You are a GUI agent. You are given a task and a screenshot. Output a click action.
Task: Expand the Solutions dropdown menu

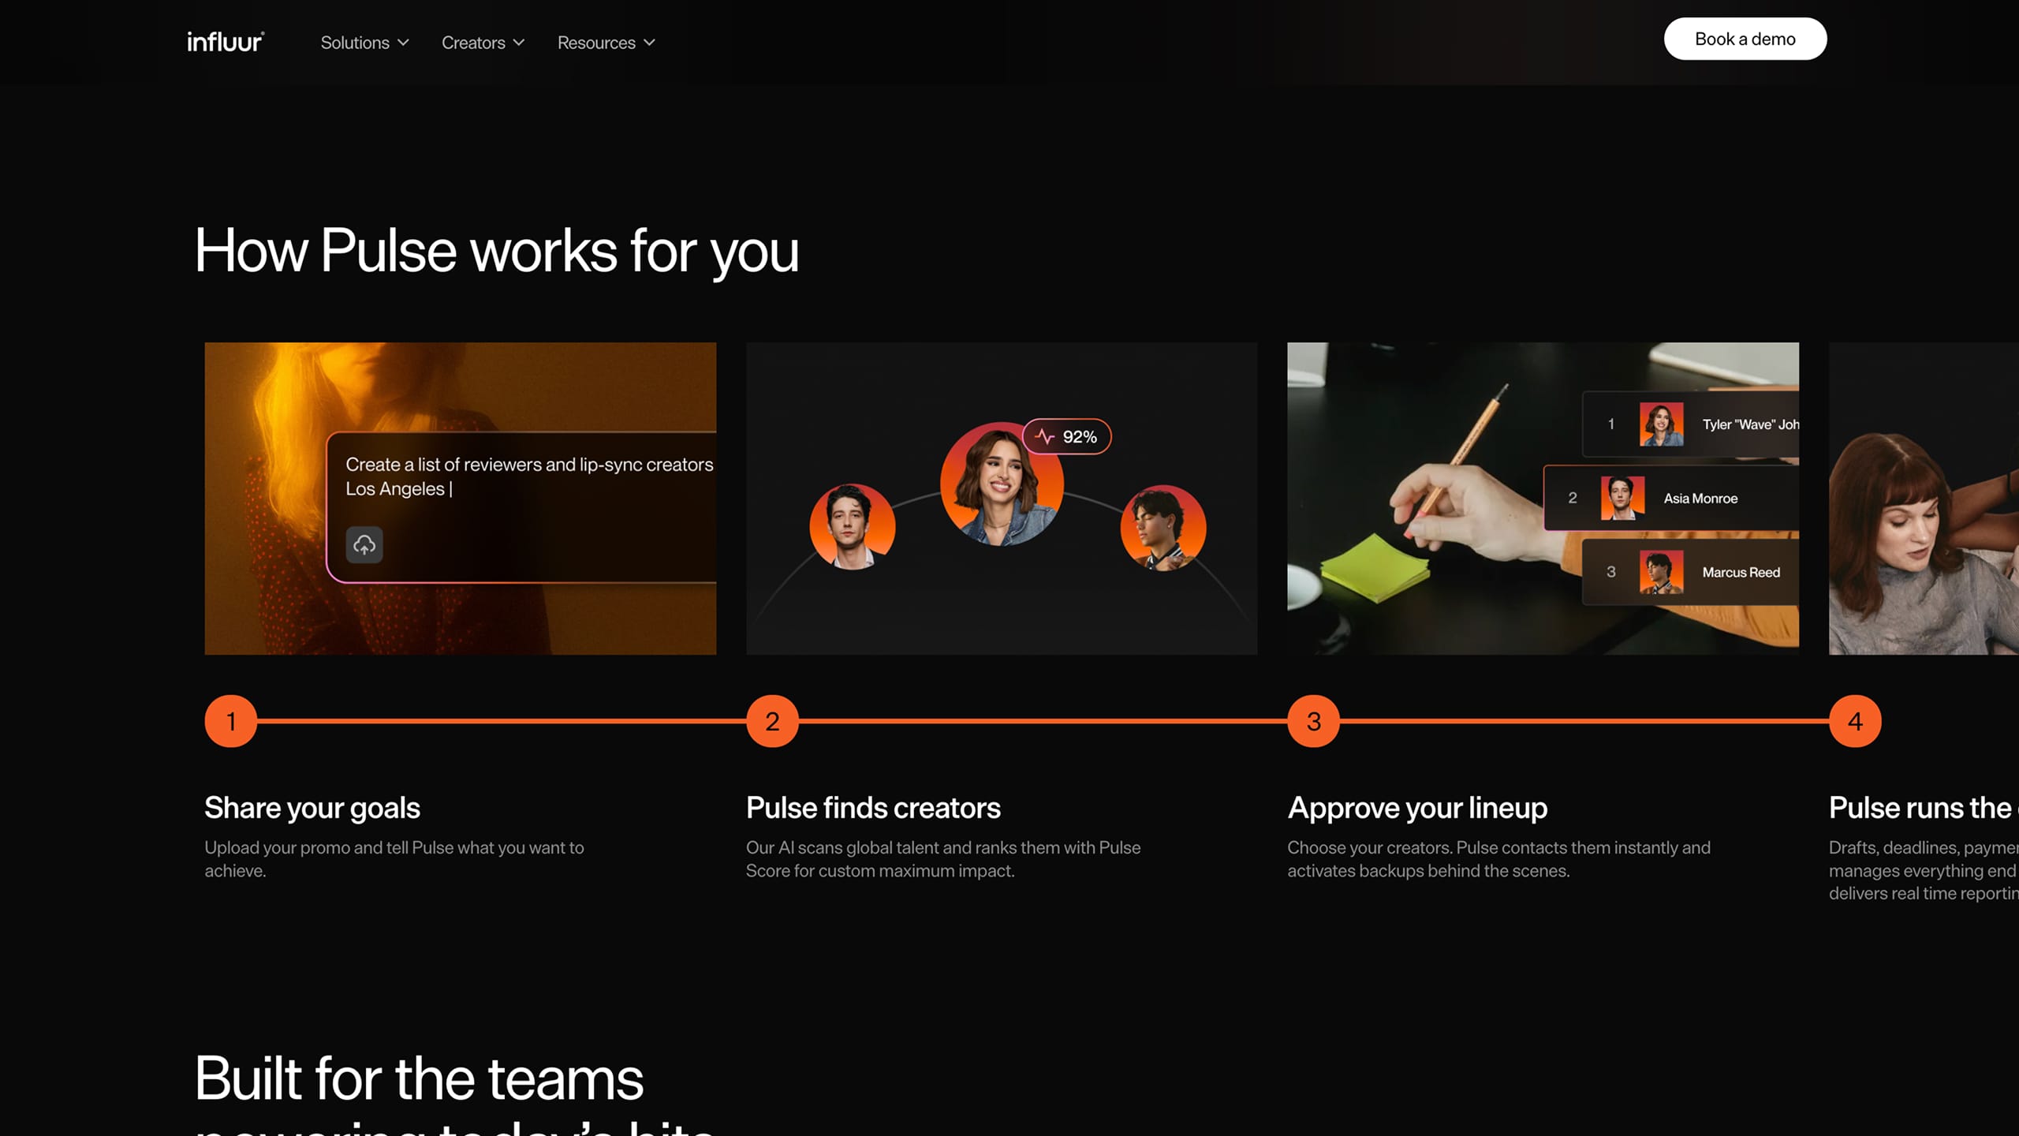pos(364,43)
